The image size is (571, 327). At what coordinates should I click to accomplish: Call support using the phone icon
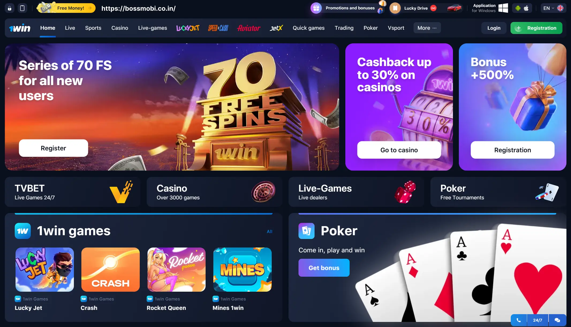tap(519, 320)
